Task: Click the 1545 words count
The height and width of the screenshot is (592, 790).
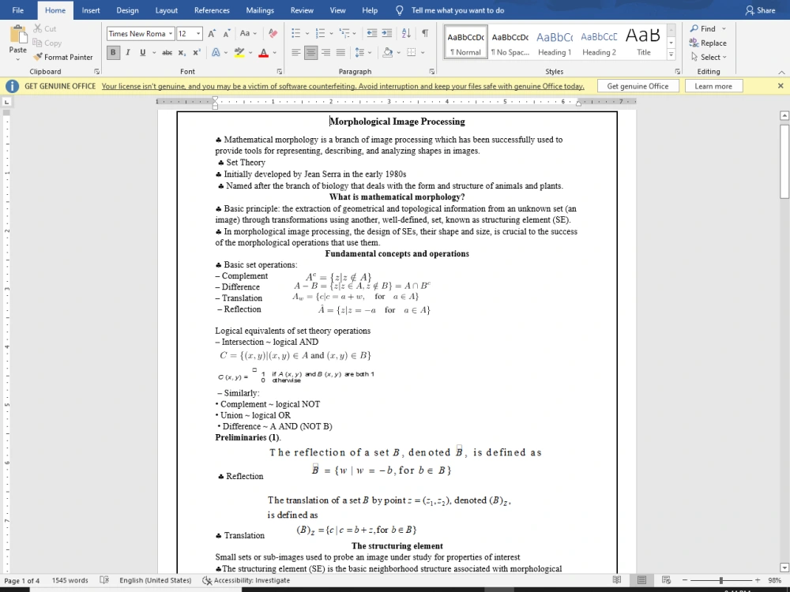Action: pos(70,580)
